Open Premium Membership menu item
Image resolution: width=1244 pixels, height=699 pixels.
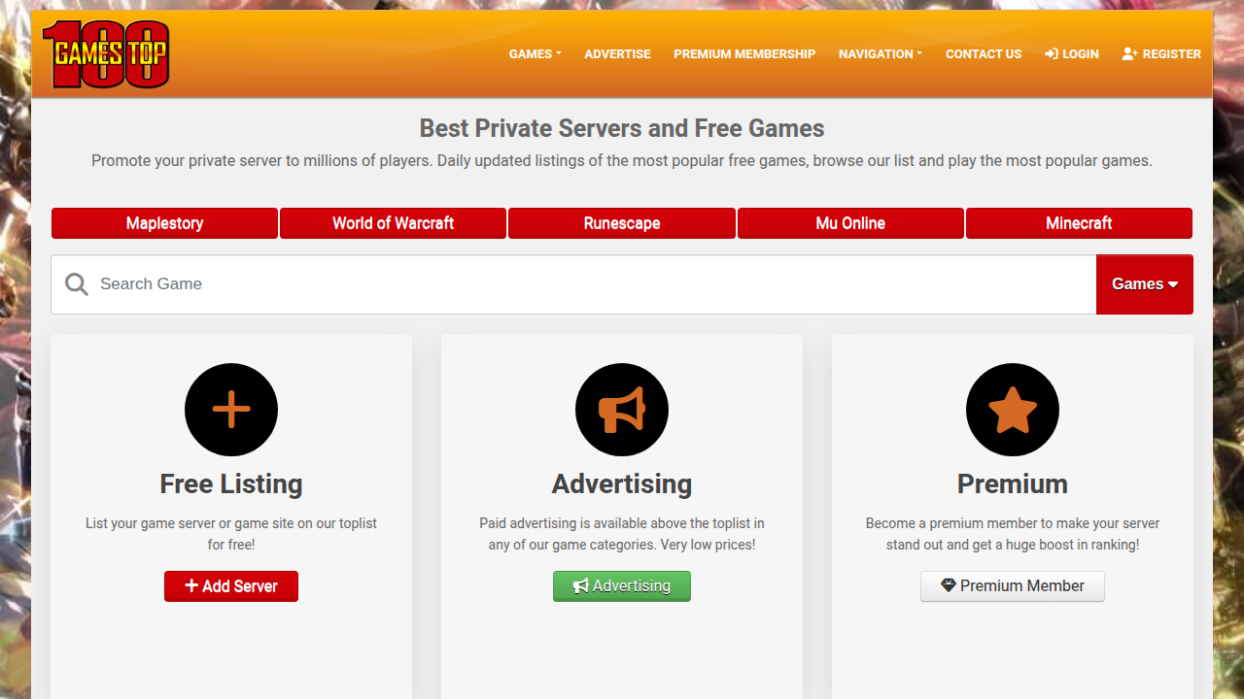[x=744, y=54]
